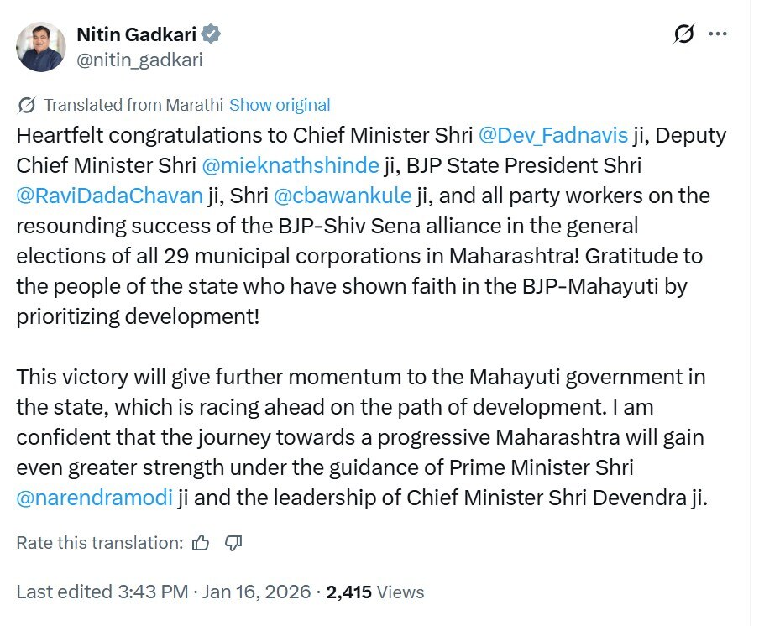Rate the translation with thumbs up
This screenshot has width=759, height=626.
tap(201, 543)
